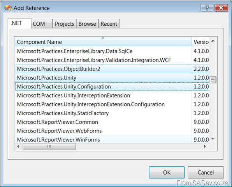Select Microsoft.ReportViewer.WinForms entry
The image size is (232, 187).
tap(112, 139)
